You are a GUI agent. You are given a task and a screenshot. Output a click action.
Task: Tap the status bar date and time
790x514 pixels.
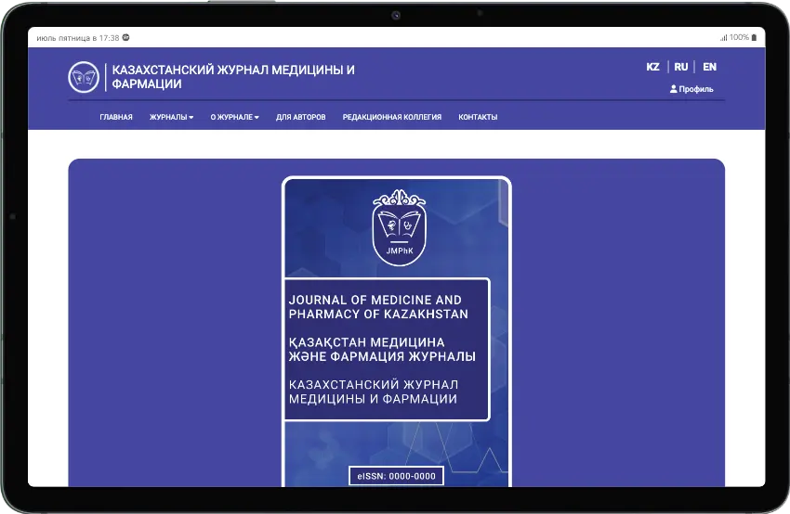point(77,38)
